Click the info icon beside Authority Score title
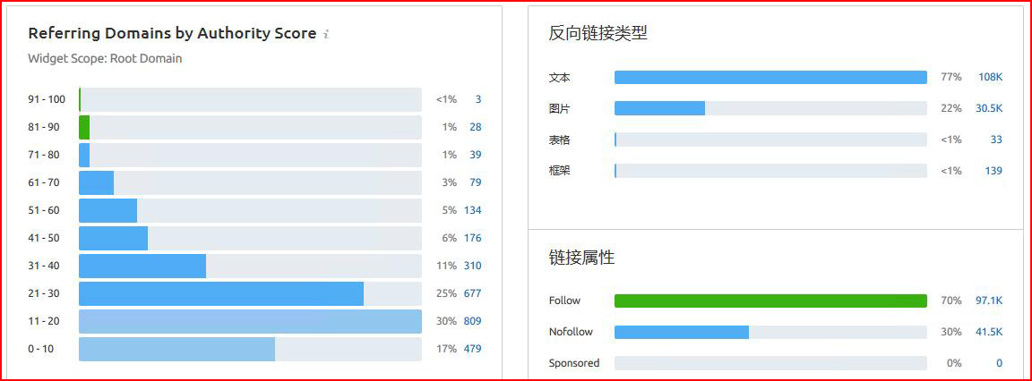The height and width of the screenshot is (381, 1032). [x=326, y=35]
